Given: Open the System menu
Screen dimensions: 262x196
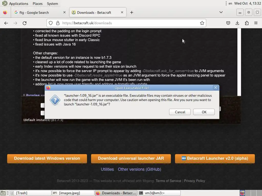Looking at the screenshot, I should point(52,4).
